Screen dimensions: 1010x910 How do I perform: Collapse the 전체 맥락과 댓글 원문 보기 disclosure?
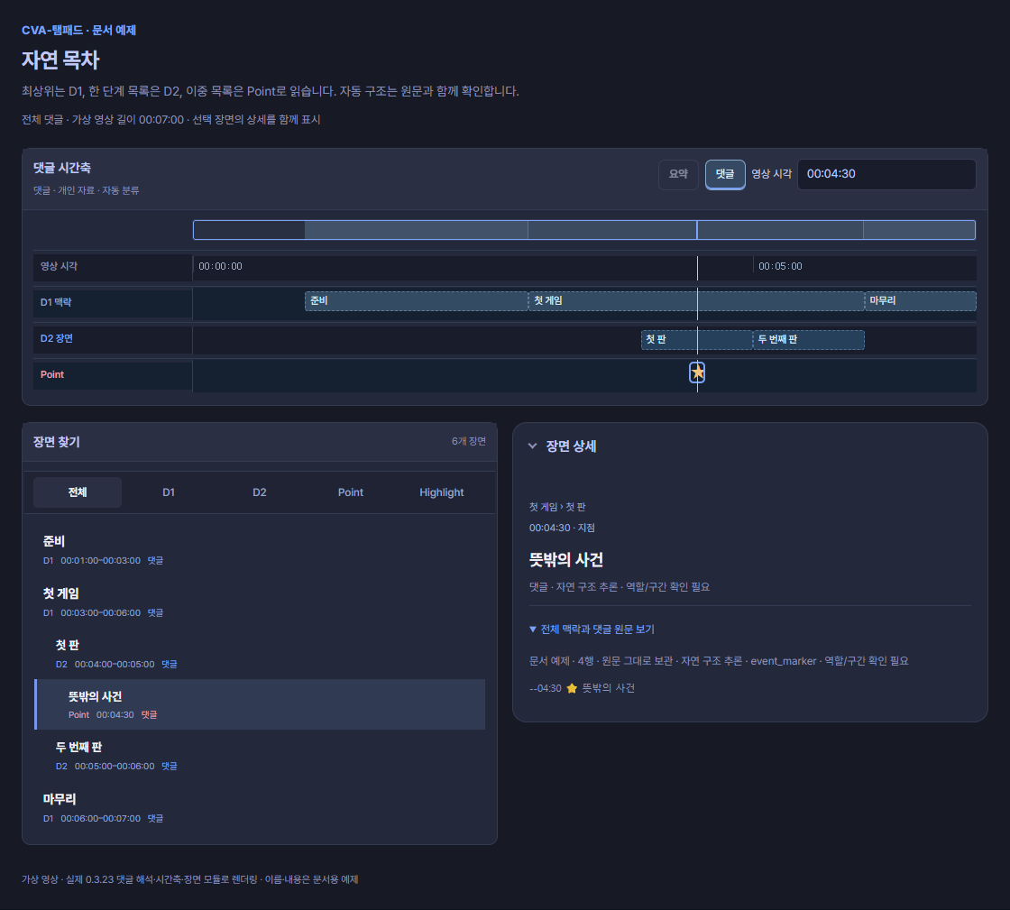[592, 630]
